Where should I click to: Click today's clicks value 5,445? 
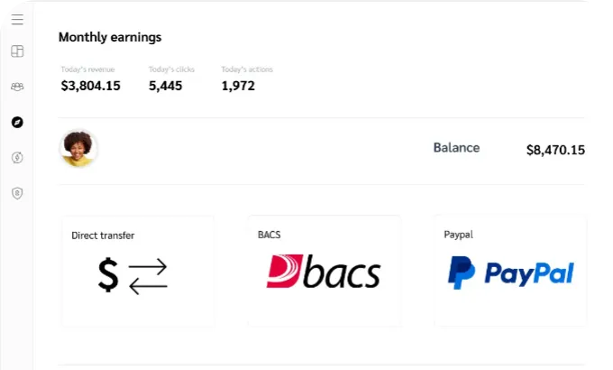165,86
